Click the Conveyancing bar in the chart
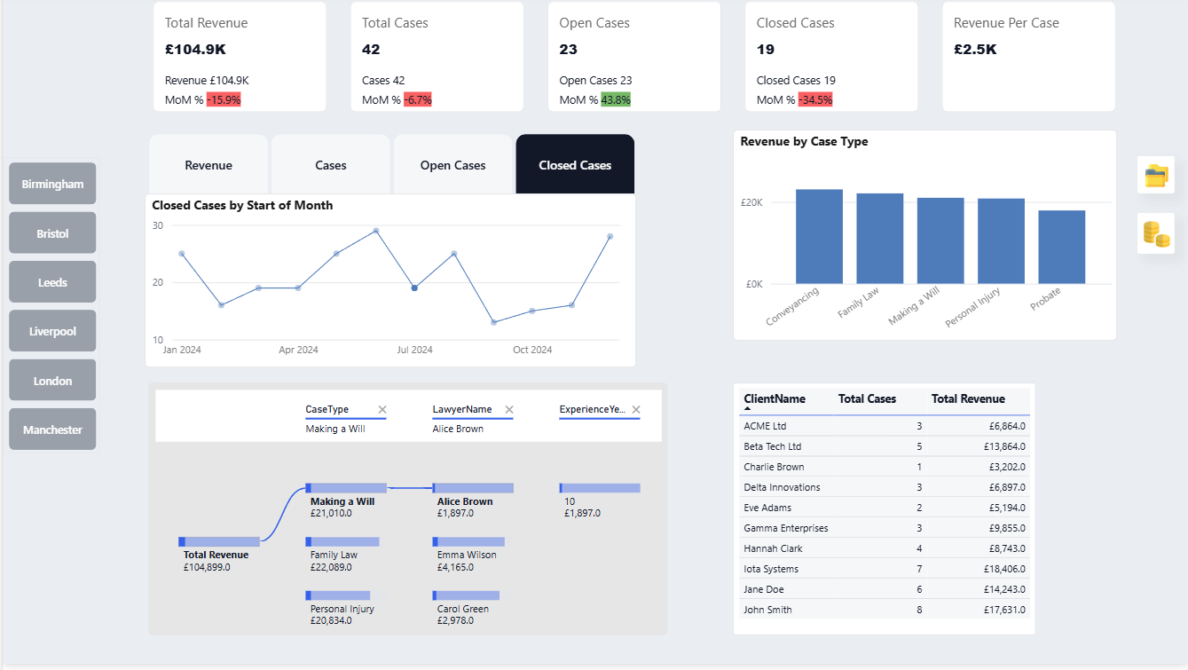 pyautogui.click(x=819, y=237)
